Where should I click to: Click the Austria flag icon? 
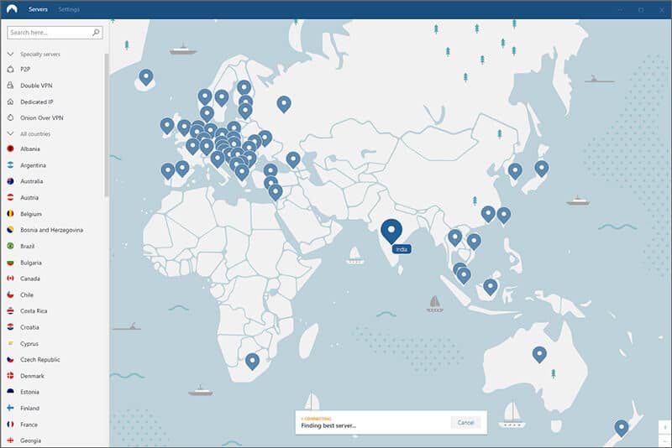coord(11,198)
